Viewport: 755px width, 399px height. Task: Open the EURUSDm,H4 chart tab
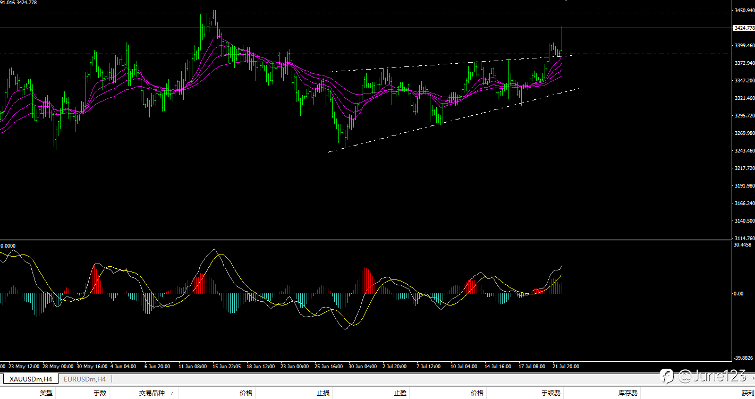84,379
